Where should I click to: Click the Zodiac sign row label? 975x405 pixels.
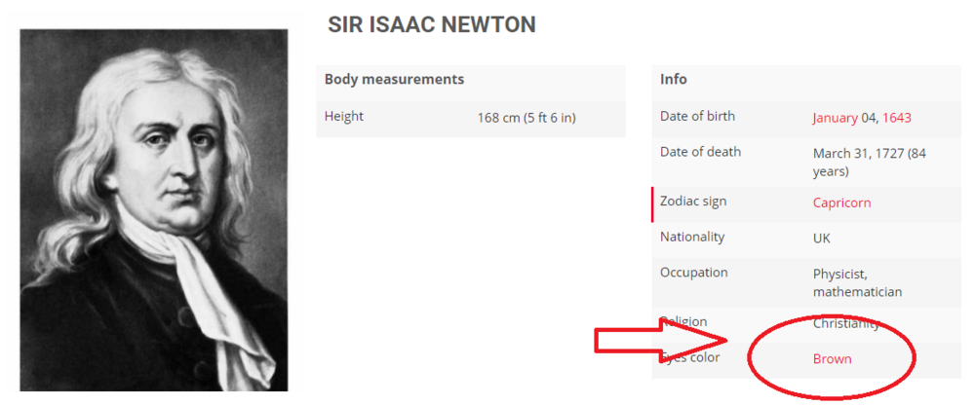pos(692,202)
